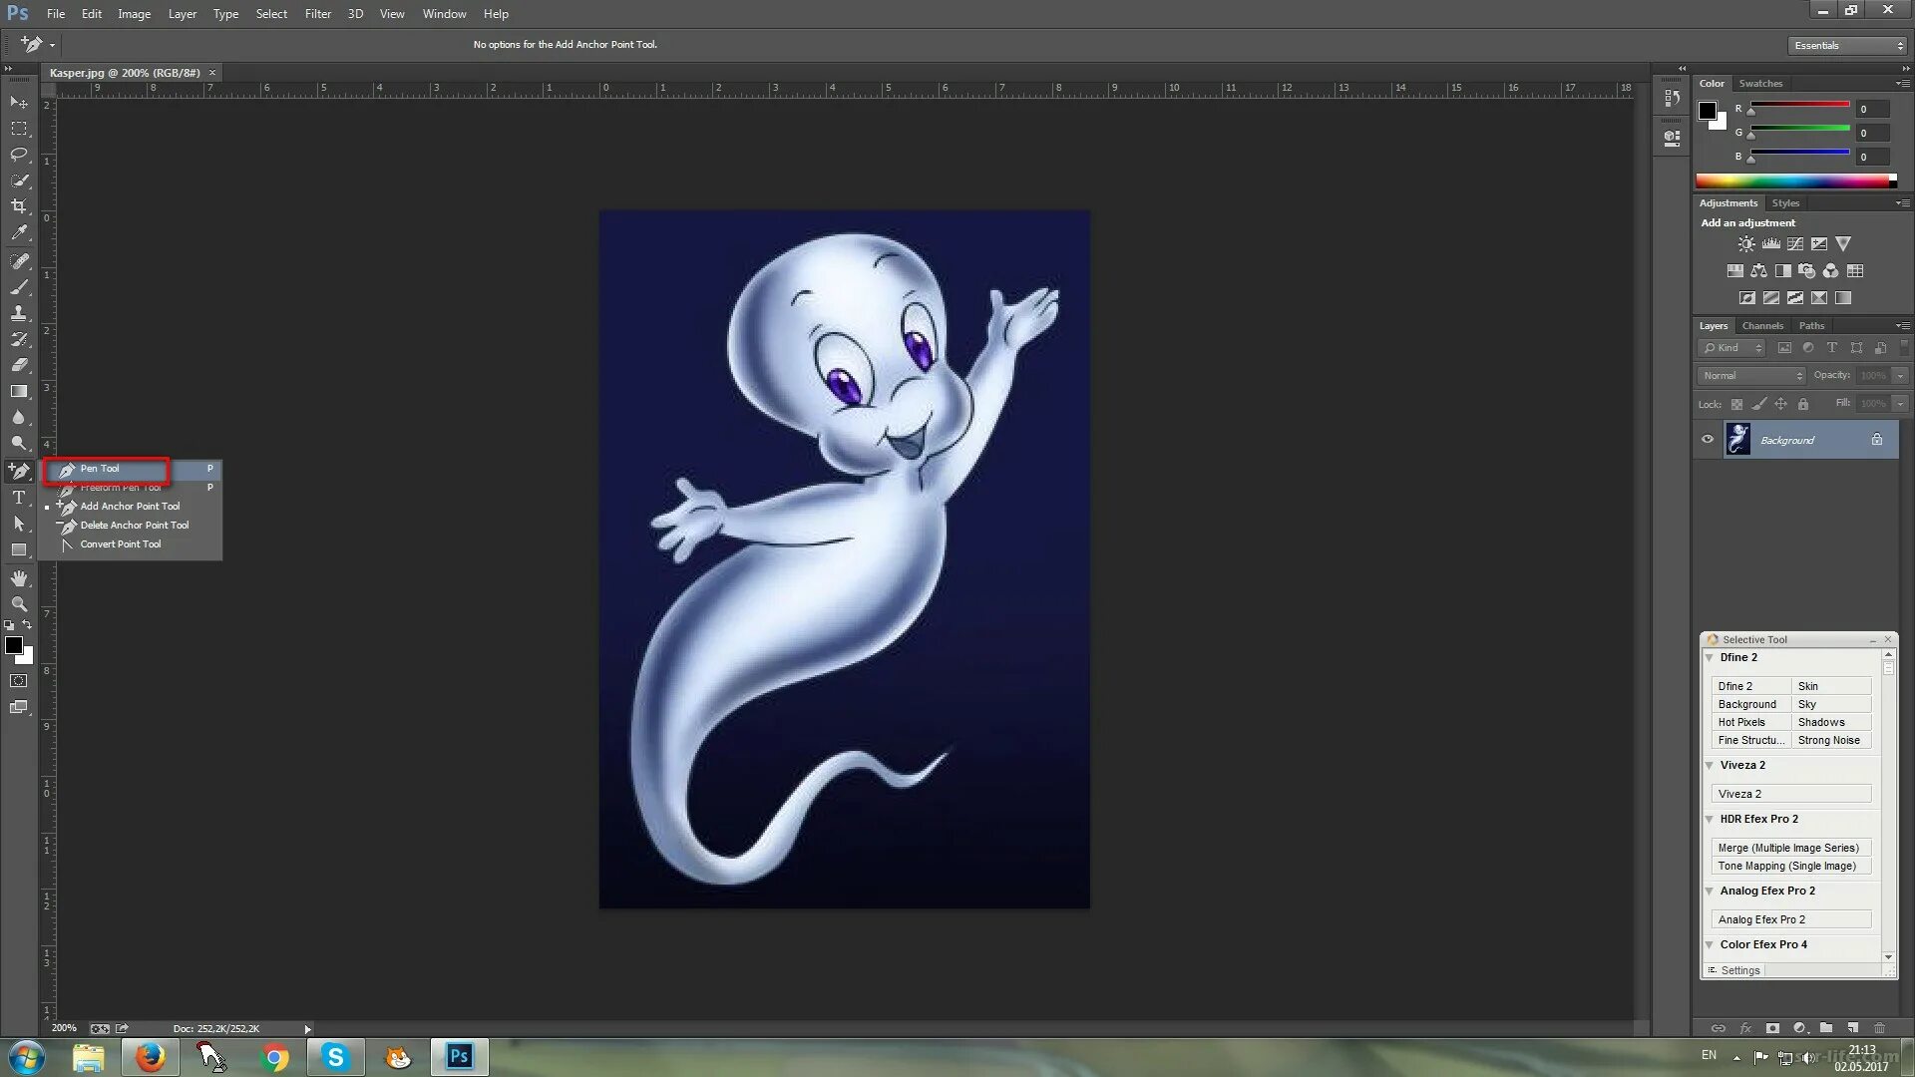Collapse the Analog Efex Pro 2 section

point(1710,892)
